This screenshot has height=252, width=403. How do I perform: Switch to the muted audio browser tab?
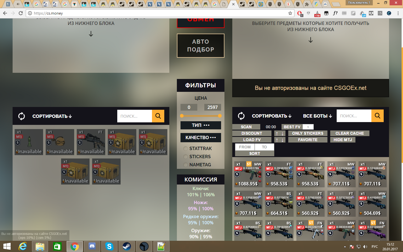tap(18, 4)
